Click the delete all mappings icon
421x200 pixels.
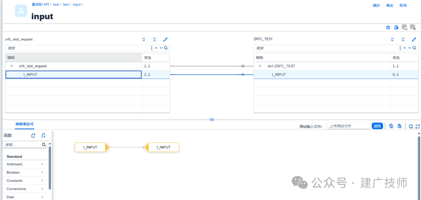tap(413, 27)
